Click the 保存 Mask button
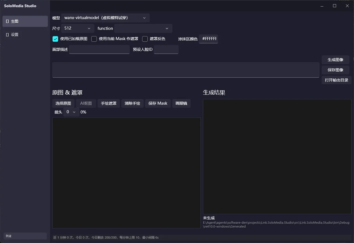Viewport: 354px width, 243px height. point(158,103)
